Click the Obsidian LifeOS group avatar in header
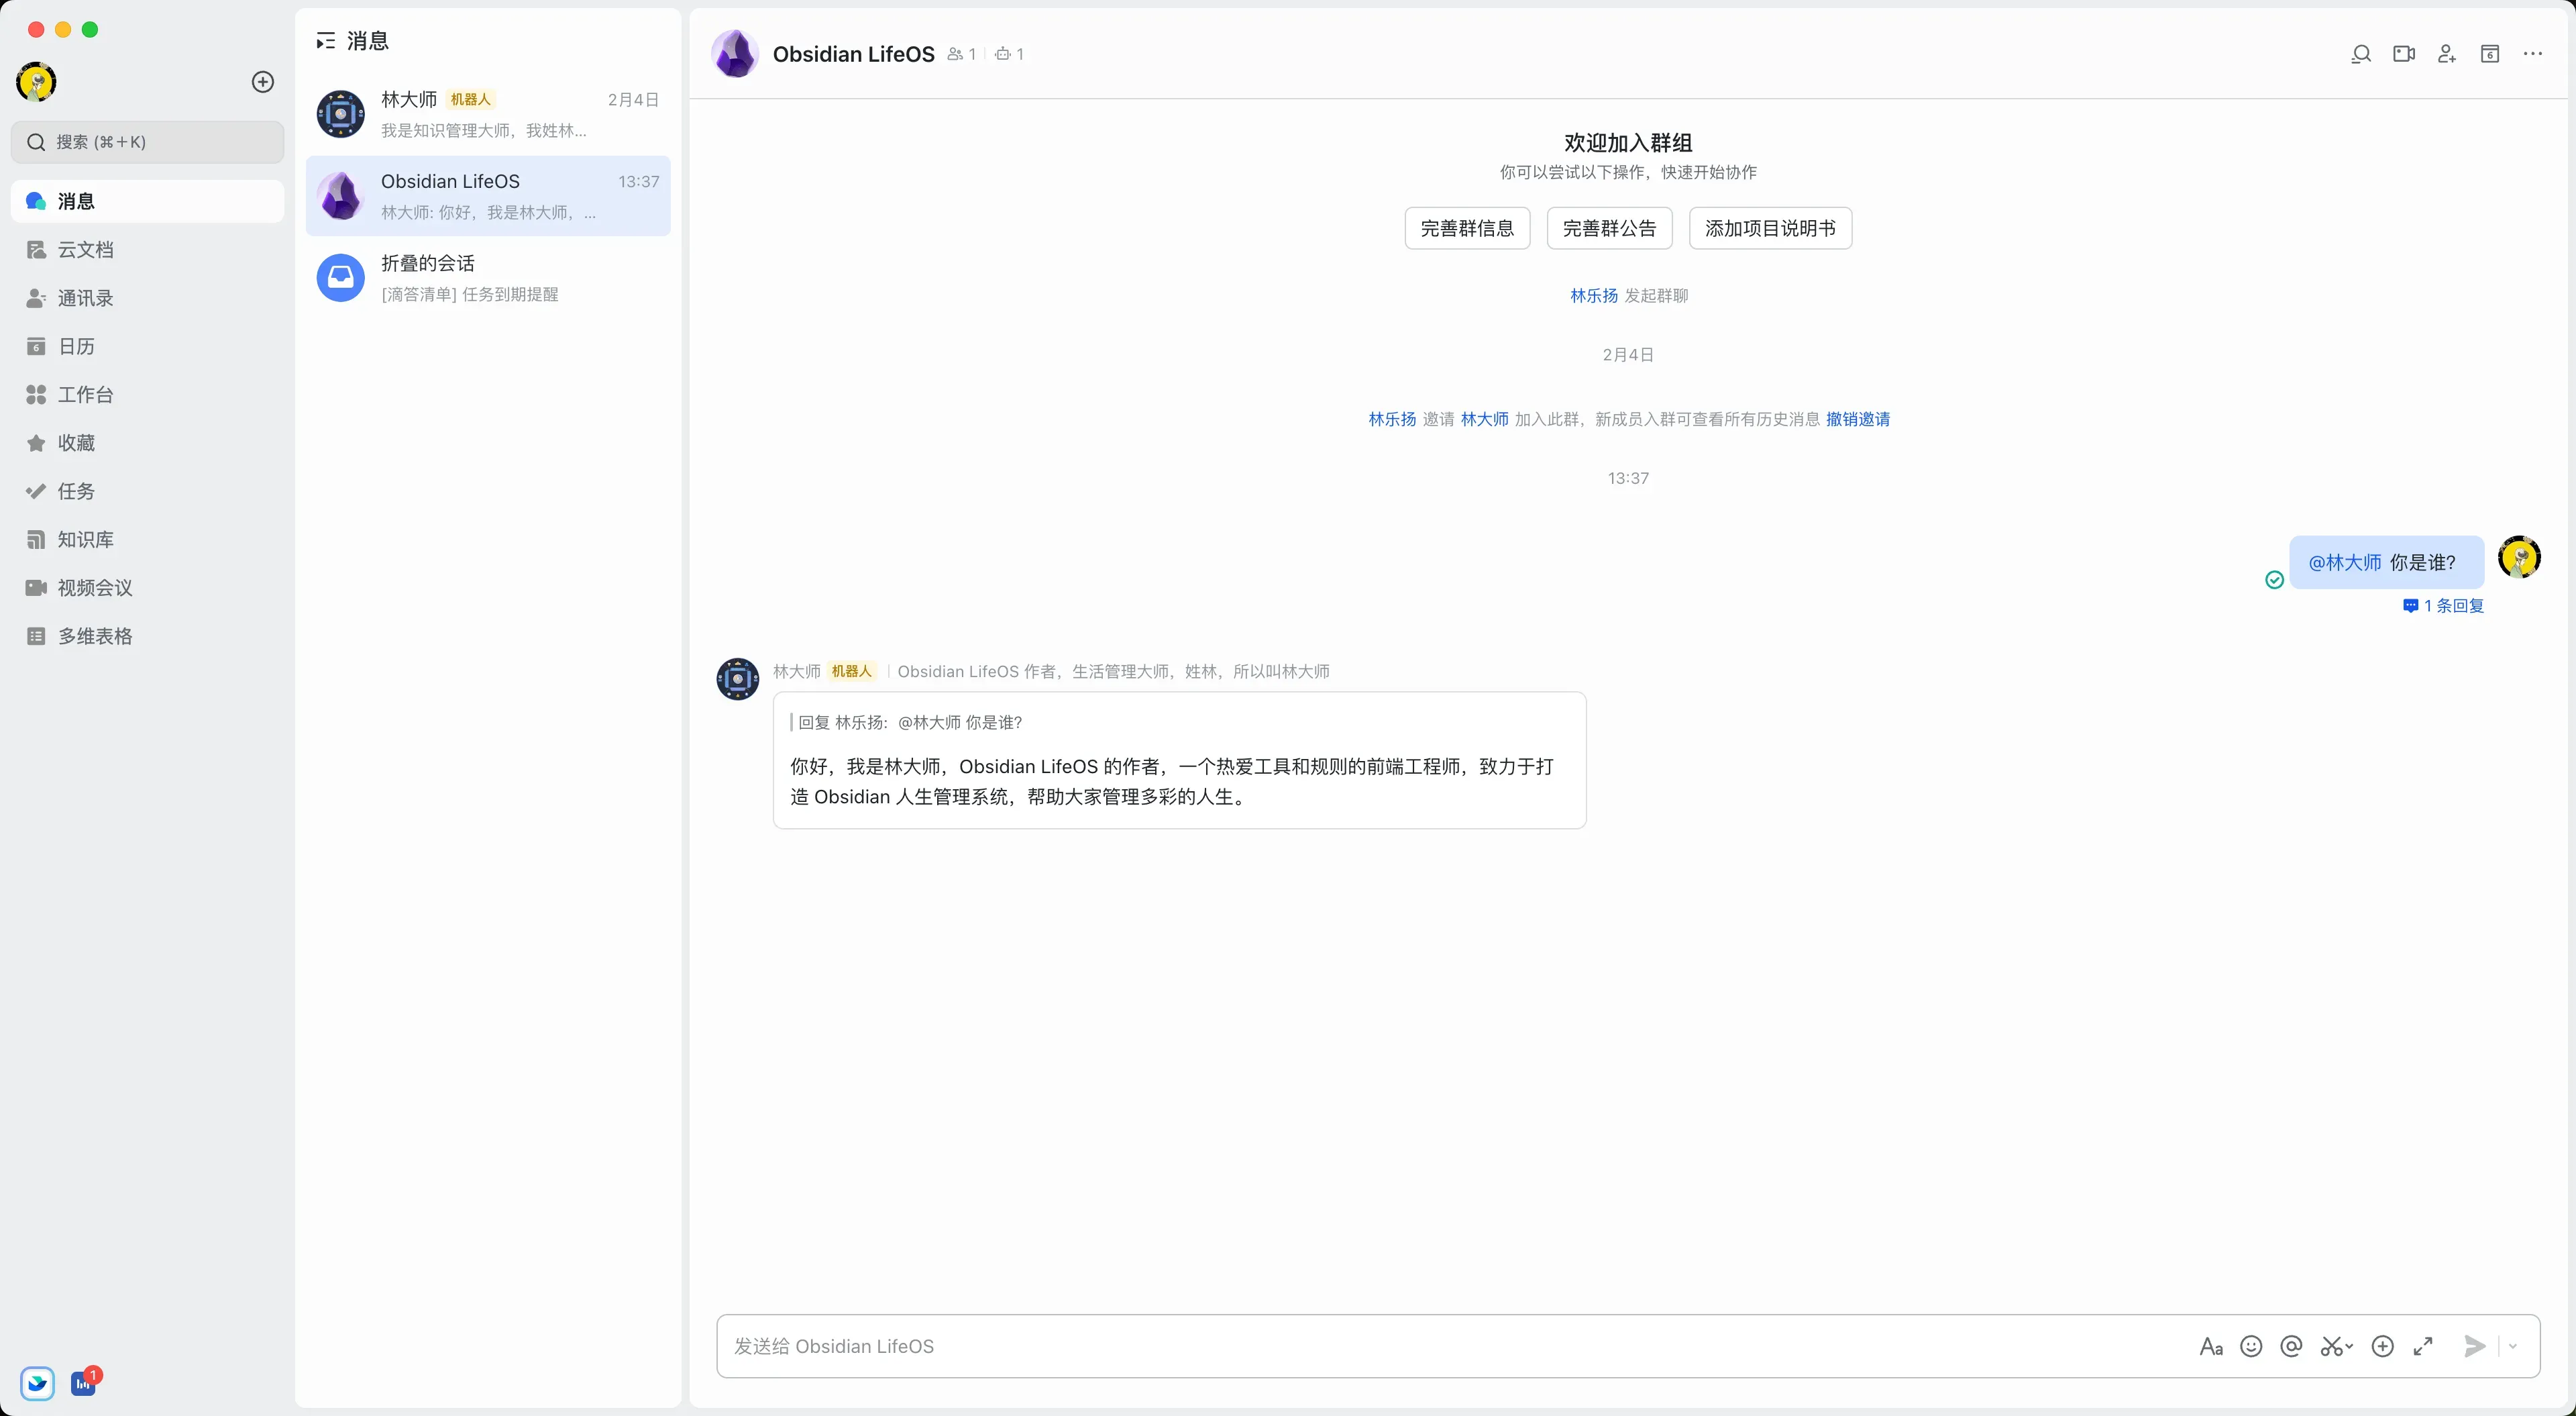The width and height of the screenshot is (2576, 1416). click(x=735, y=54)
